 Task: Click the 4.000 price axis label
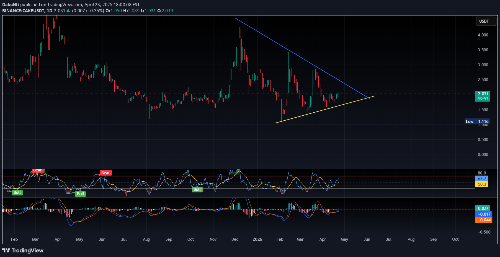pos(483,35)
